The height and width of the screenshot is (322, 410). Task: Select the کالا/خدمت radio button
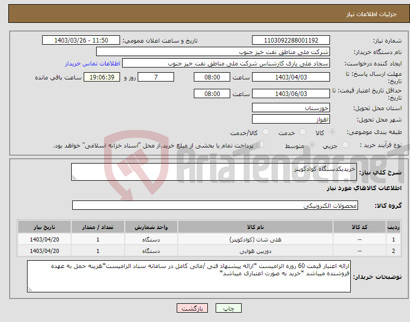point(266,132)
